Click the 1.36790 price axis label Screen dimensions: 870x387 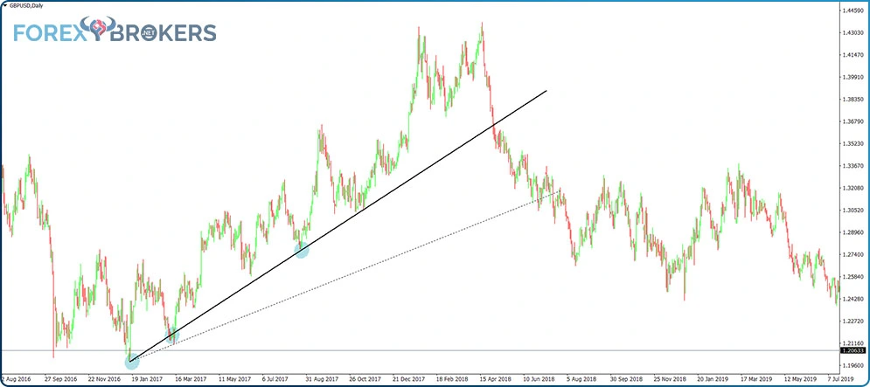coord(853,121)
